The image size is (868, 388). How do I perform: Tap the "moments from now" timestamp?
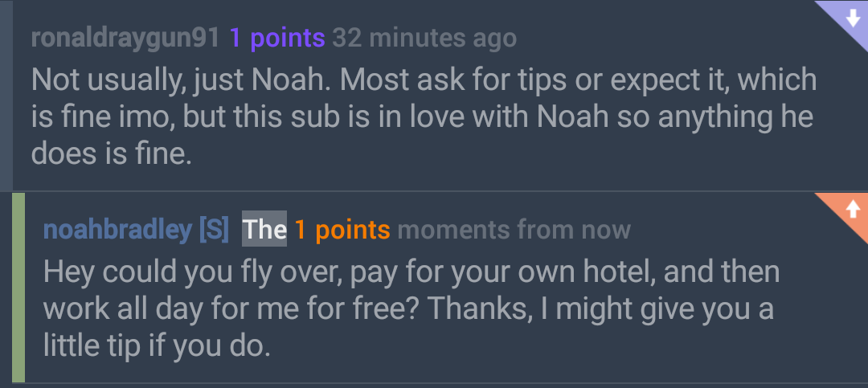coord(514,230)
